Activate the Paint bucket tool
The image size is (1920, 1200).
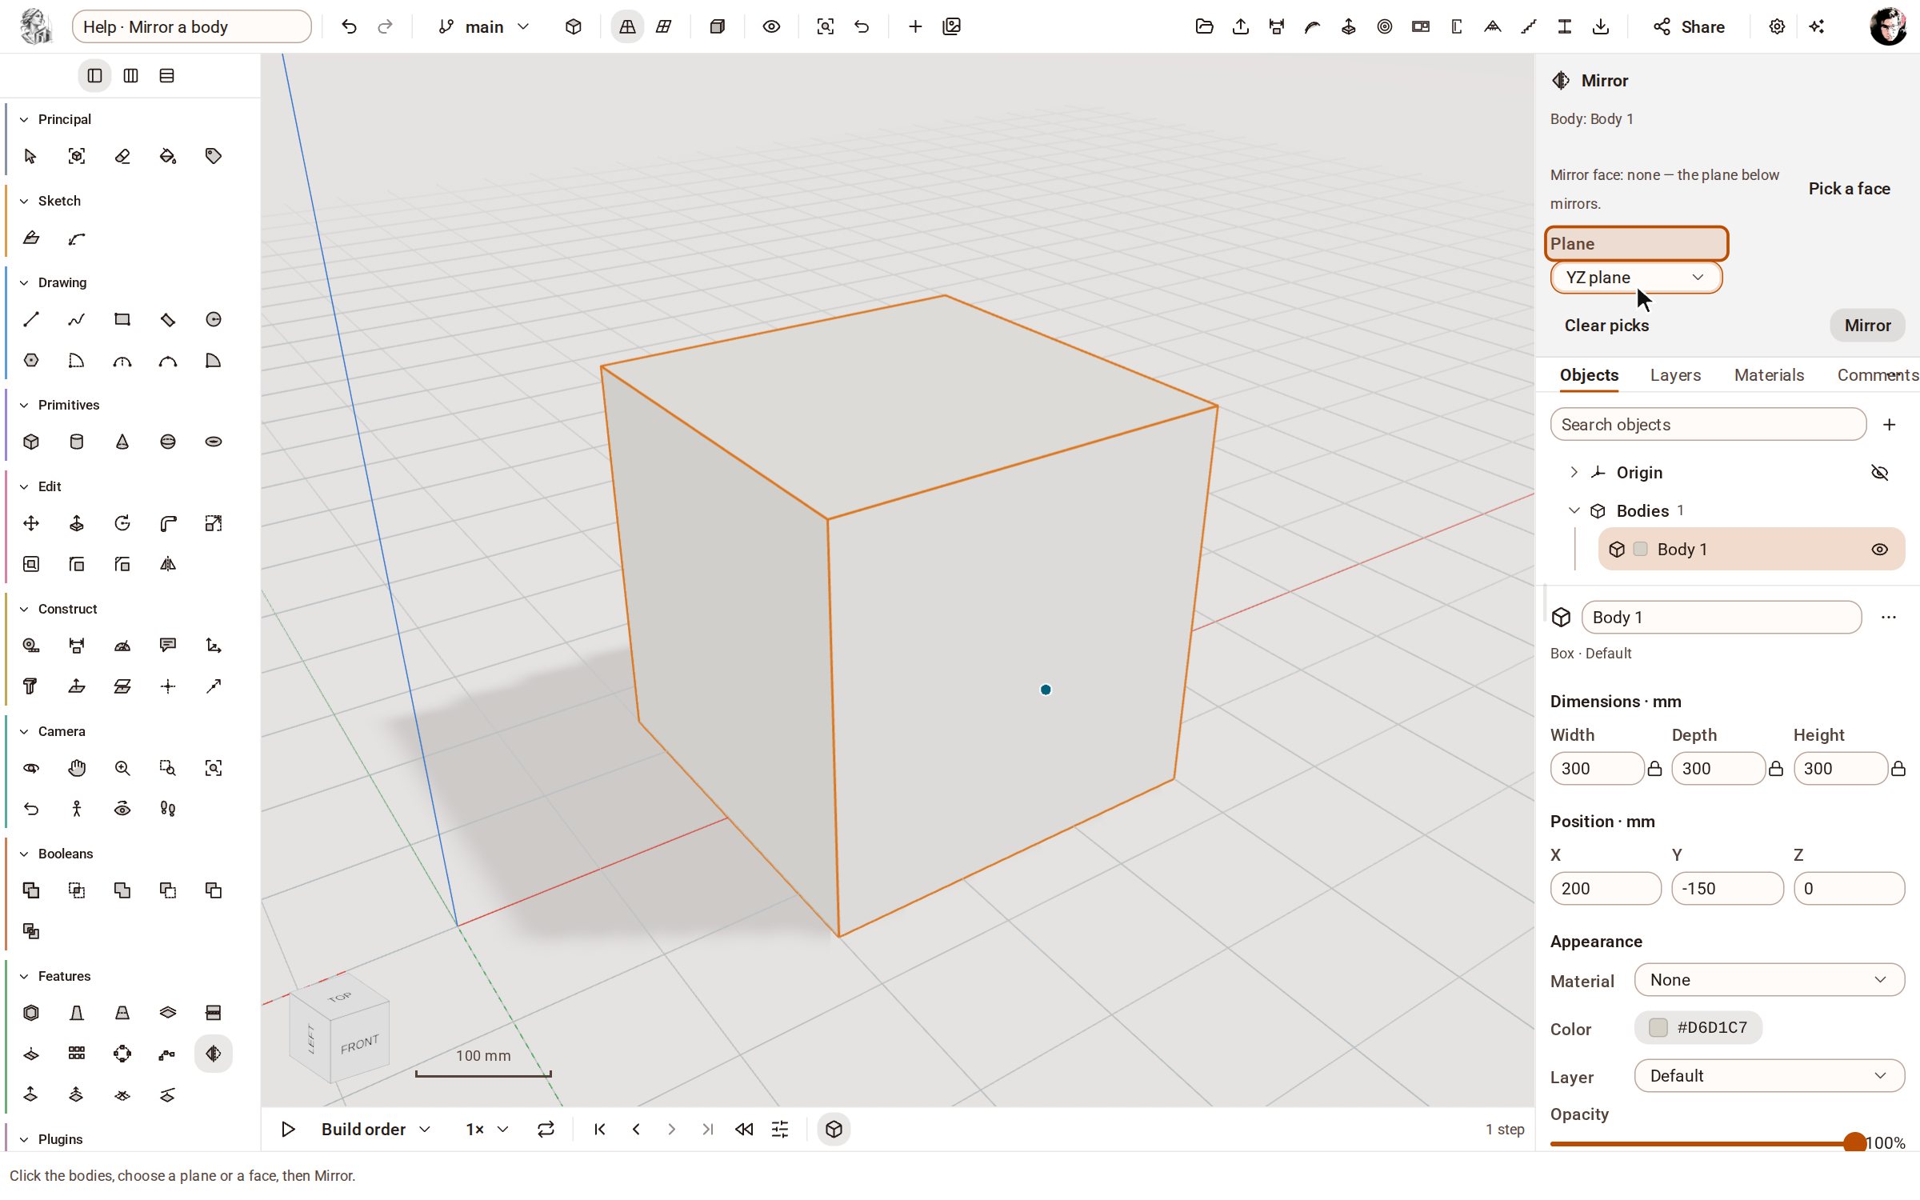[168, 156]
